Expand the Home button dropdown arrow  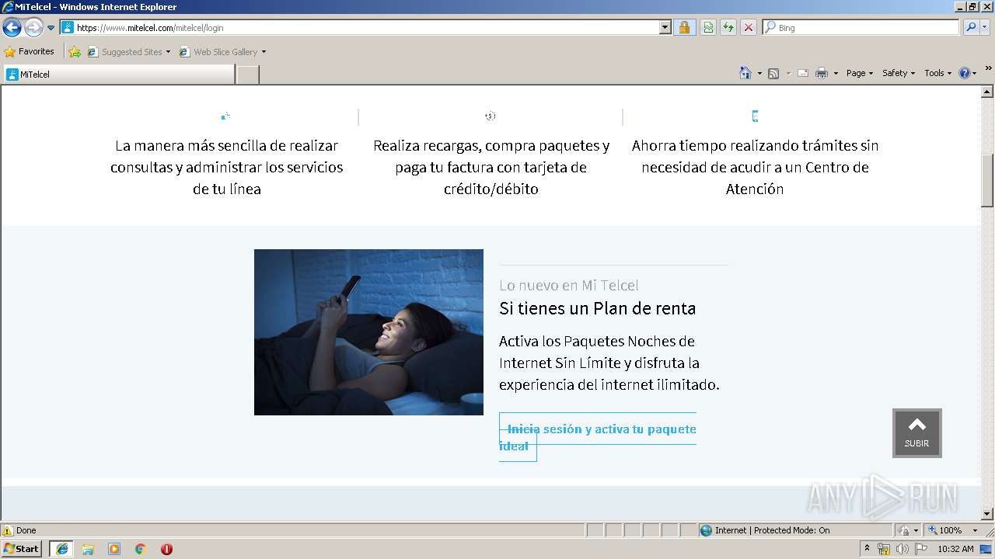coord(759,73)
